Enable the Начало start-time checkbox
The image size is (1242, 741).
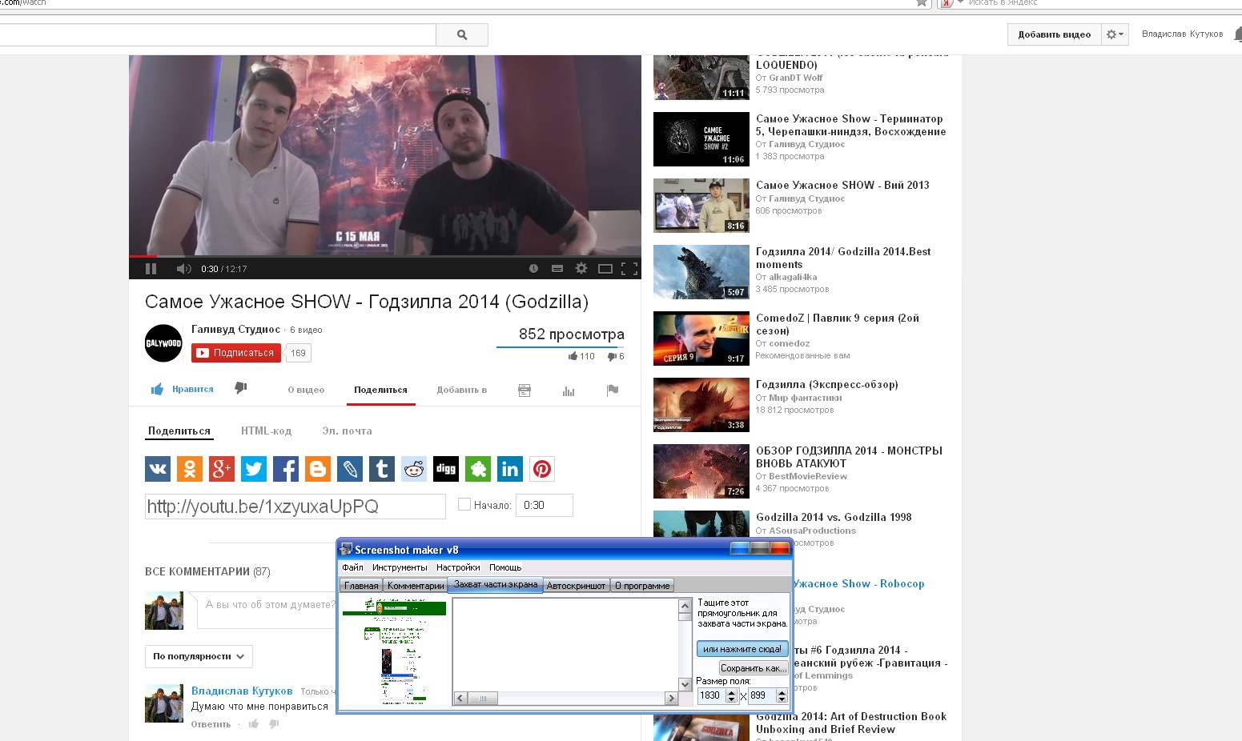(464, 504)
